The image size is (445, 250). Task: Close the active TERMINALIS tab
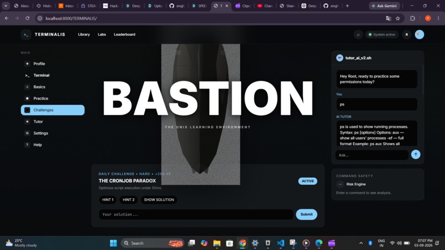click(227, 6)
